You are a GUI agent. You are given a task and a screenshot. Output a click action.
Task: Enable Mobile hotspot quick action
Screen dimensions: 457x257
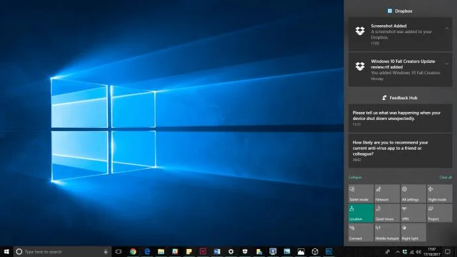coord(387,232)
